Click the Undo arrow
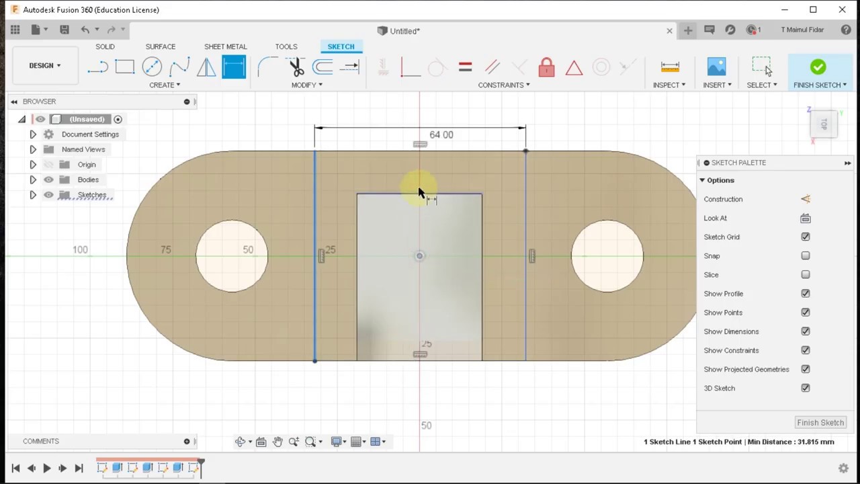This screenshot has height=484, width=860. [x=85, y=30]
